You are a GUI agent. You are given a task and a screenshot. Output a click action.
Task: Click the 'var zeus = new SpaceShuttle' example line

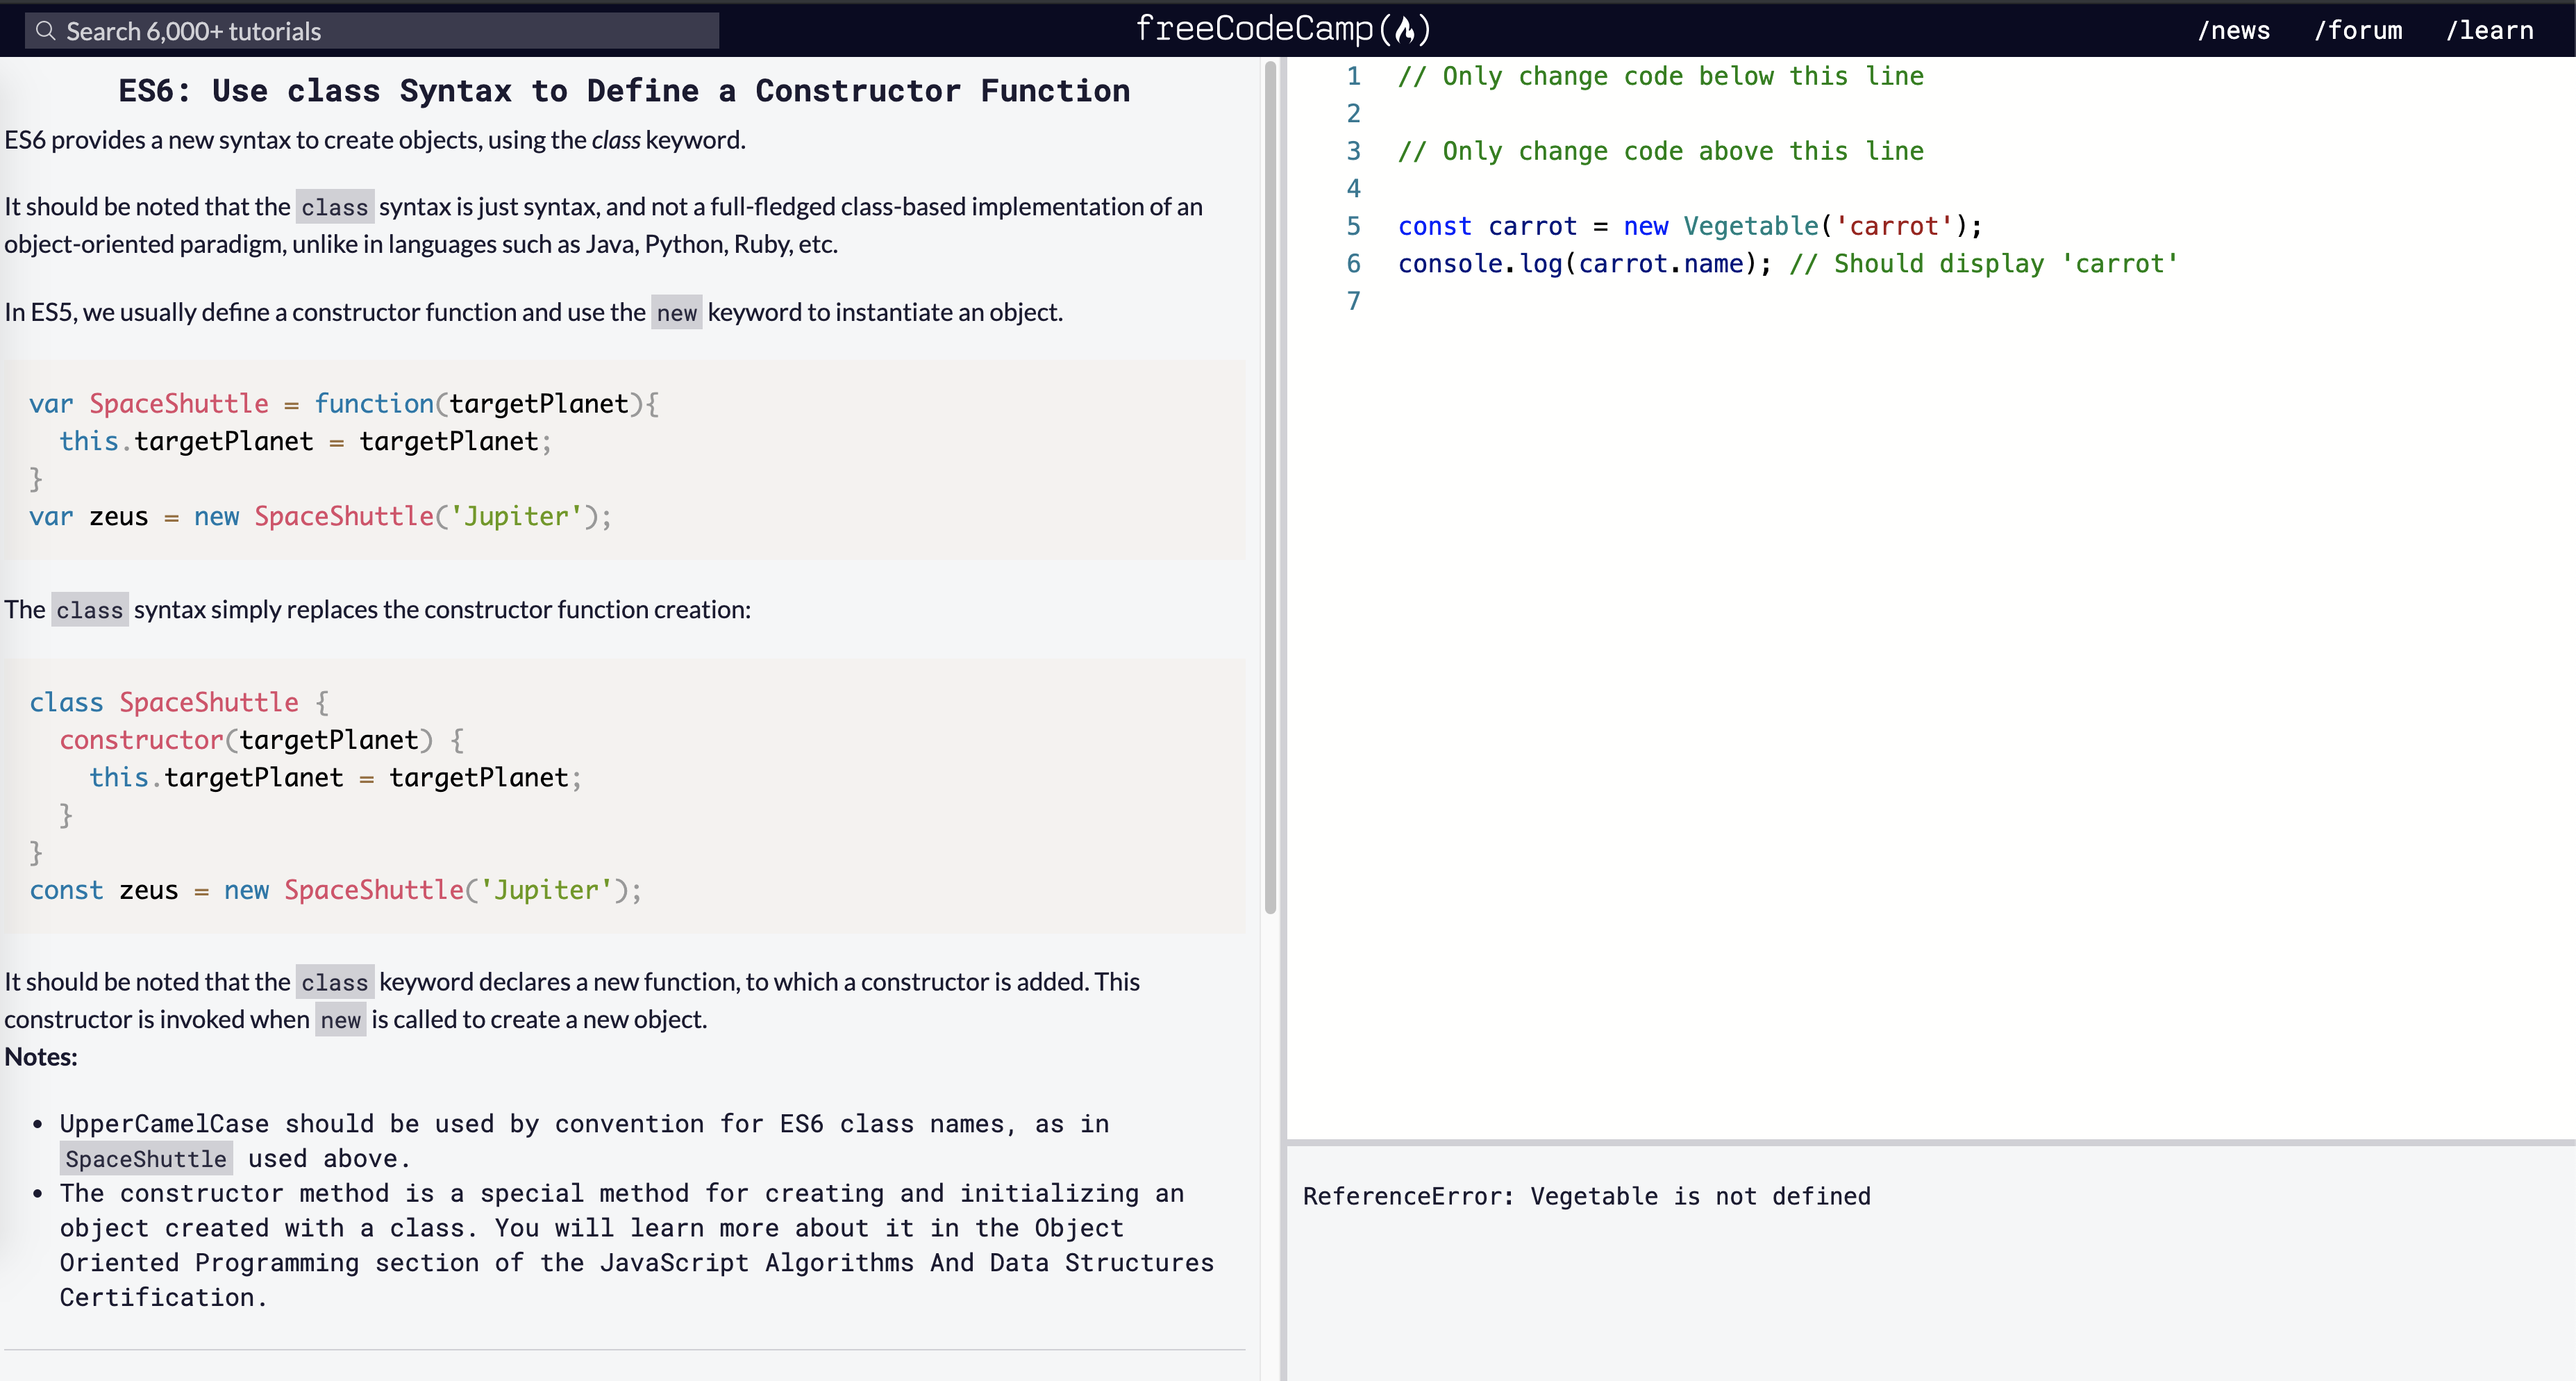(x=320, y=516)
